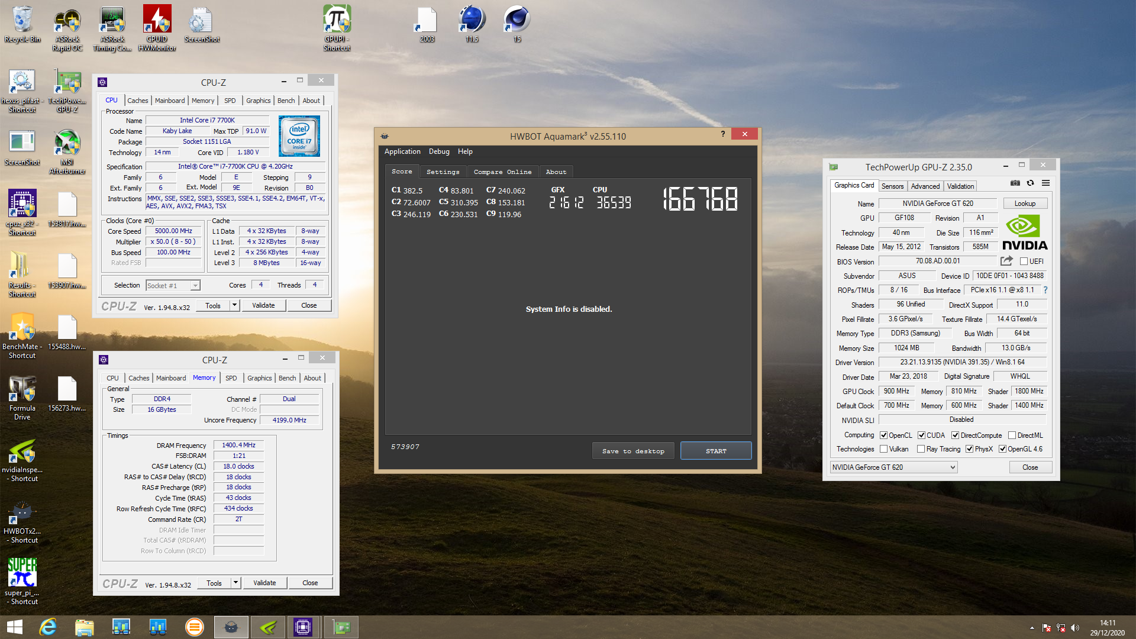Toggle PhysX checkbox in GPU-Z
This screenshot has width=1136, height=639.
969,449
